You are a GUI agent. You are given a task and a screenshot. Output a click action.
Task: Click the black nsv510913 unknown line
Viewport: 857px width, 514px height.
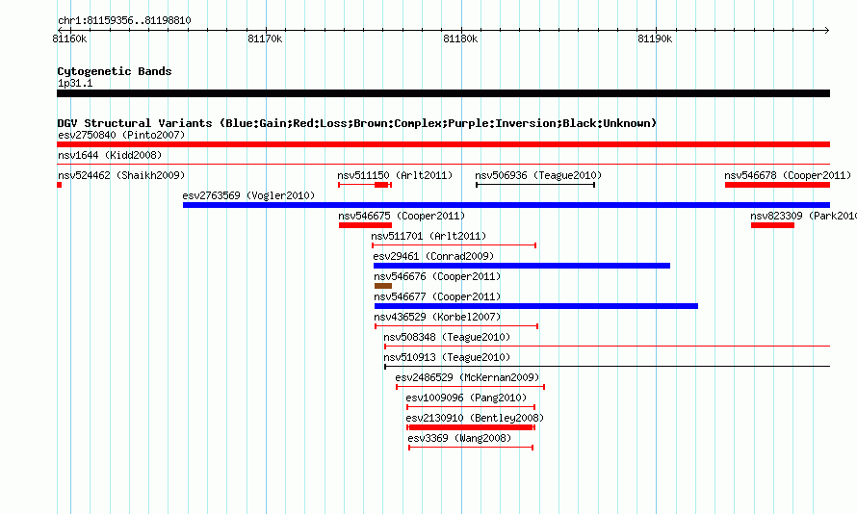click(608, 367)
